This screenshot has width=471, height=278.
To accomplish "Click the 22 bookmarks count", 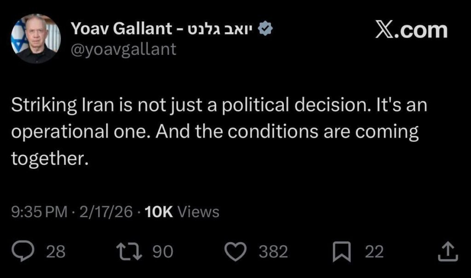I will tap(374, 252).
